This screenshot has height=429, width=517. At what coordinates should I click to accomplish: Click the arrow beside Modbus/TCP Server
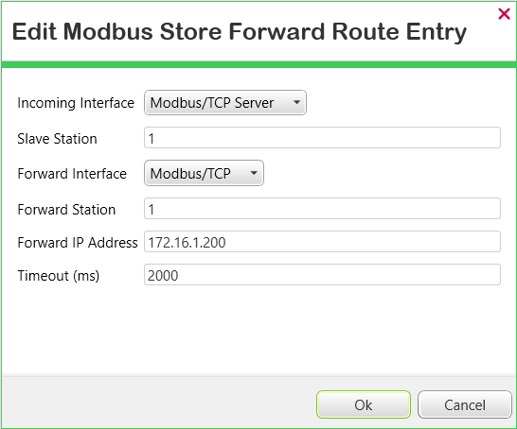click(x=296, y=102)
